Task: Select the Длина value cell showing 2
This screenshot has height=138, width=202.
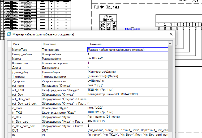Action: coord(127,67)
